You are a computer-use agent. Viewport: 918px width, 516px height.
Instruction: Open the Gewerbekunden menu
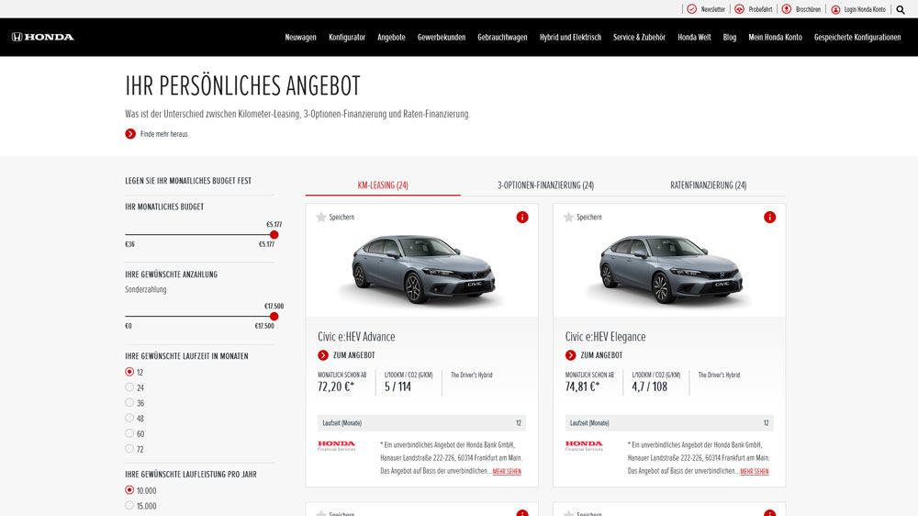tap(442, 38)
